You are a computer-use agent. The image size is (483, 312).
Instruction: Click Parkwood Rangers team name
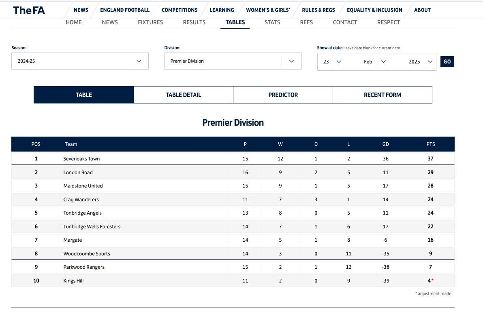tap(84, 267)
